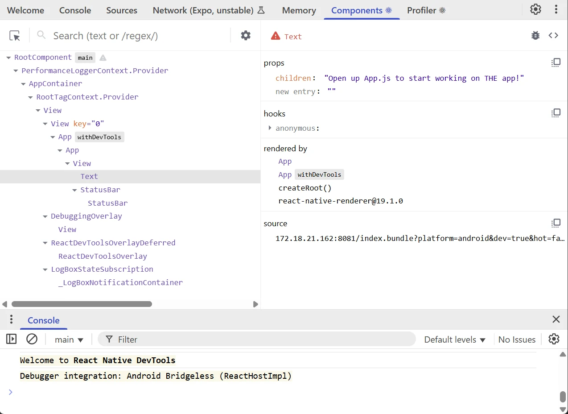568x414 pixels.
Task: Show the console sidebar
Action: pos(11,339)
